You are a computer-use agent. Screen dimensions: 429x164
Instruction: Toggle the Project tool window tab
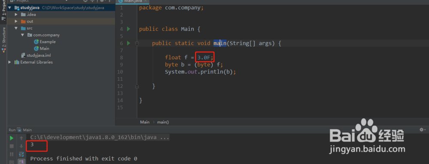point(3,10)
